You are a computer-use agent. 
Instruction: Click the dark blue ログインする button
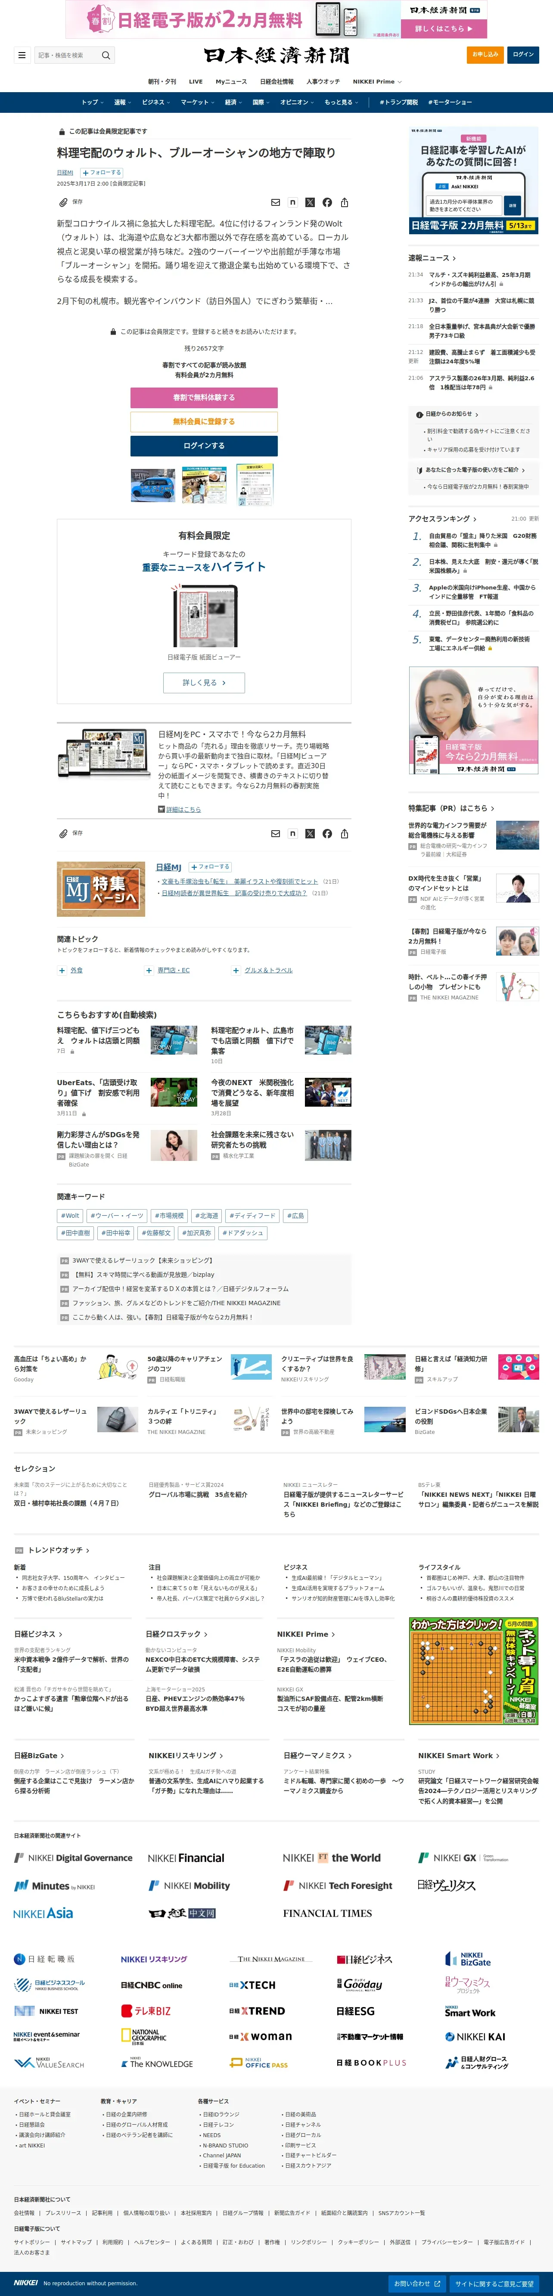point(204,446)
